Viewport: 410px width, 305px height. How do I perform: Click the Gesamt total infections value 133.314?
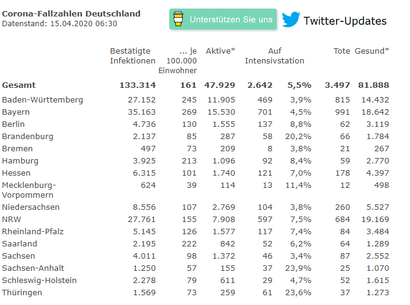click(137, 85)
